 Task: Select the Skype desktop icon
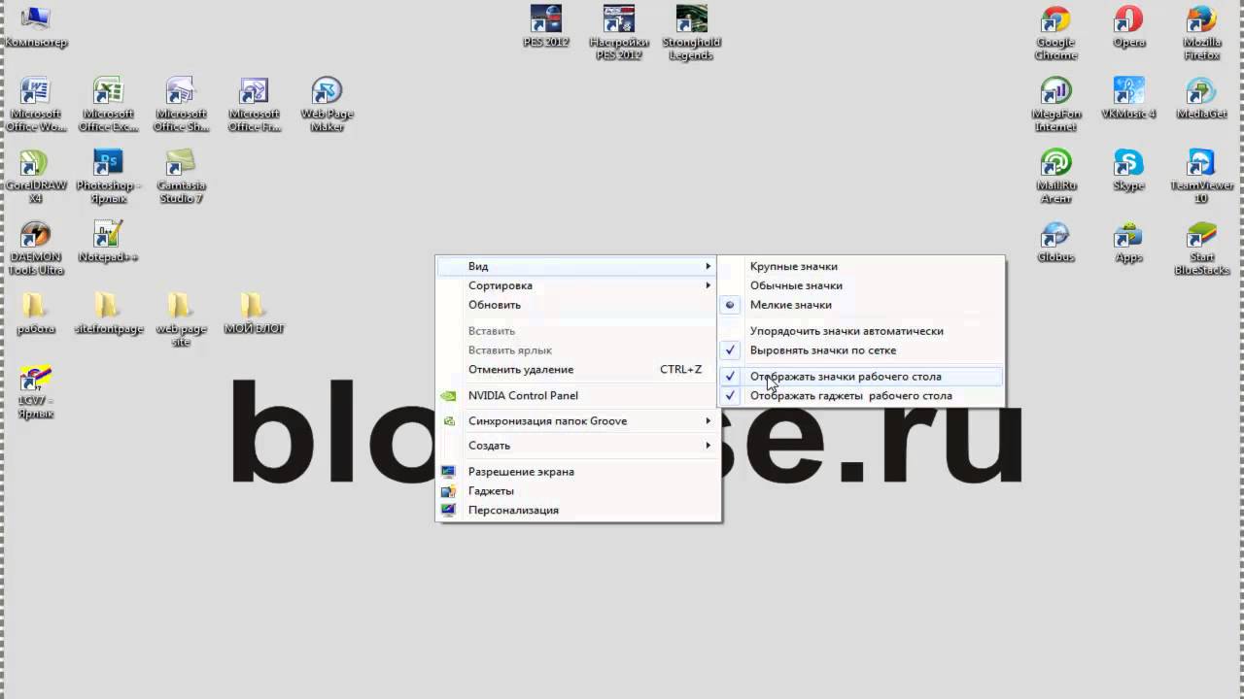tap(1128, 171)
